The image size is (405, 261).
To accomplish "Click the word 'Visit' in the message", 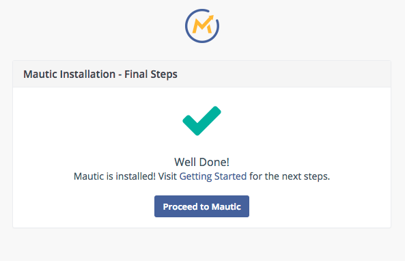I will [167, 176].
